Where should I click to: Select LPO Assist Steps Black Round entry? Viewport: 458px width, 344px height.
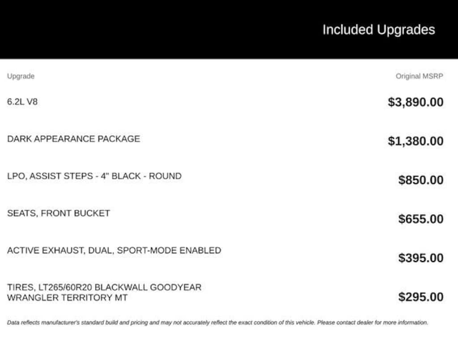click(x=94, y=176)
